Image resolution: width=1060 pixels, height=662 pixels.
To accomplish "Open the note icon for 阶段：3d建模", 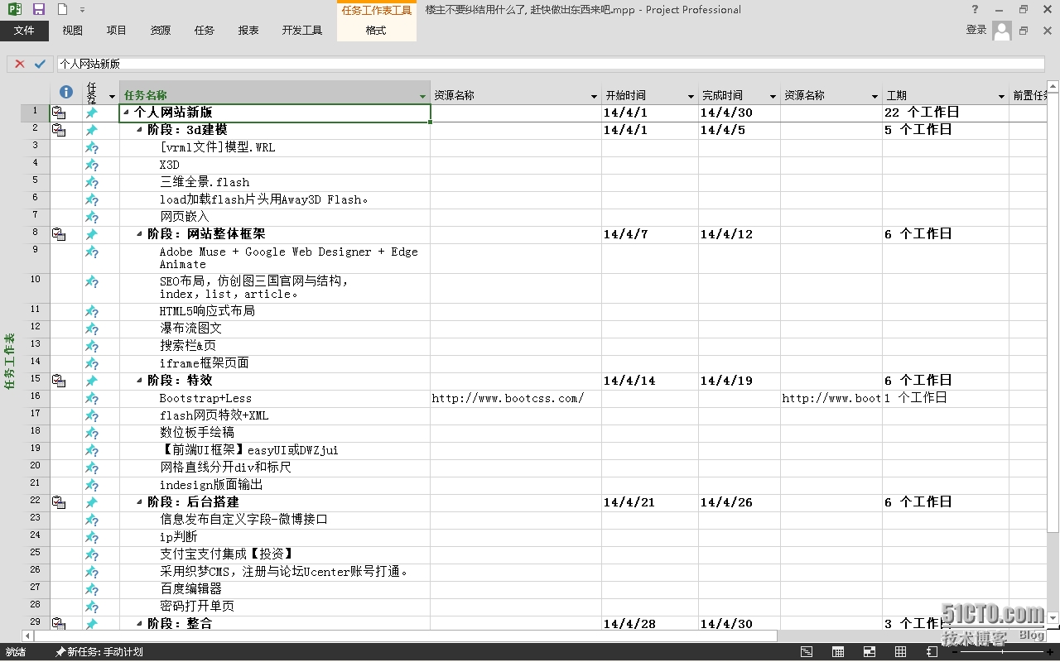I will [x=59, y=130].
